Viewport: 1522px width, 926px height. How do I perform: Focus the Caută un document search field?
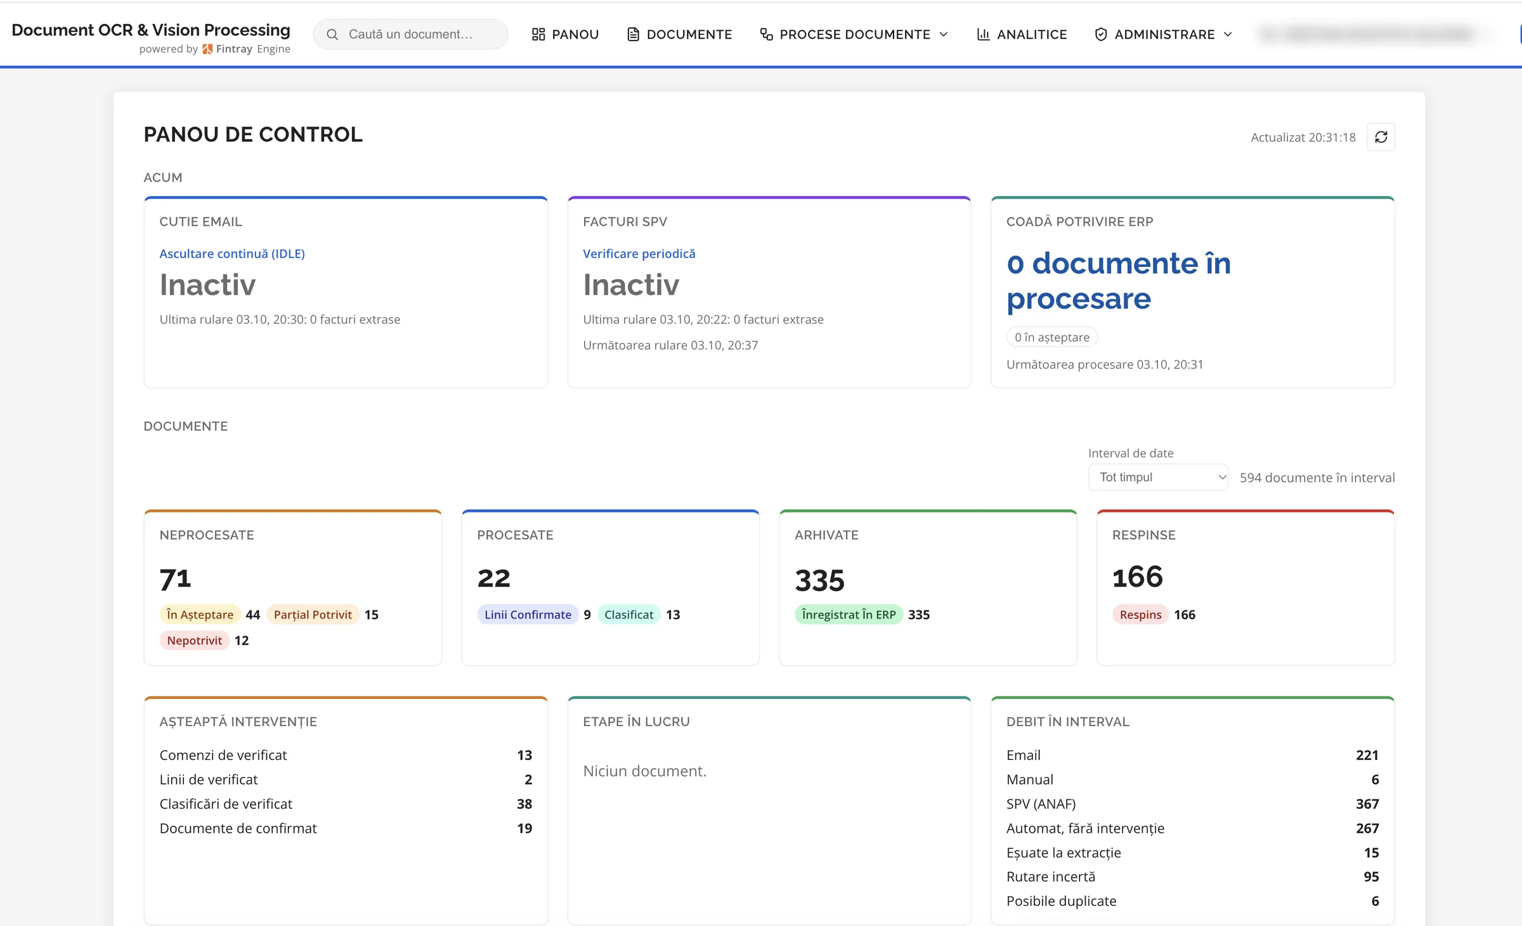tap(411, 34)
